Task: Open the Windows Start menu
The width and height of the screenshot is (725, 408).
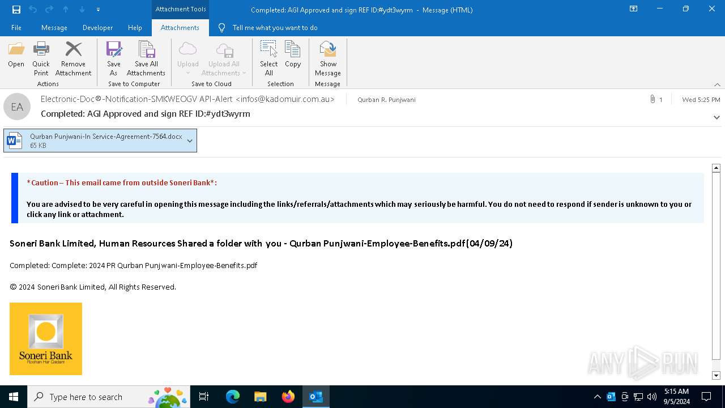Action: coord(14,397)
